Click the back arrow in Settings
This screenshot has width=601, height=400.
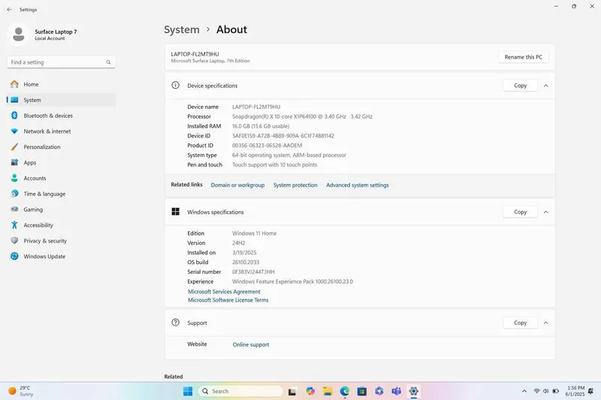pos(9,10)
